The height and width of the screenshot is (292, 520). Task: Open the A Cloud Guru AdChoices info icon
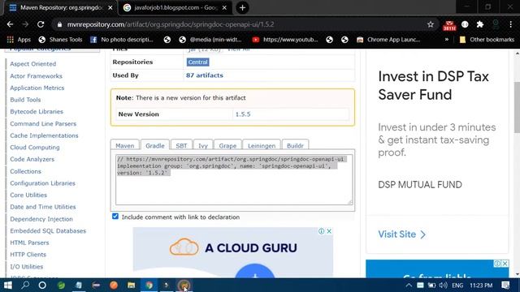click(321, 231)
